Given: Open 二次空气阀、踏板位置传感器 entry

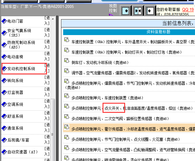Looking at the screenshot, I should (x=120, y=119).
